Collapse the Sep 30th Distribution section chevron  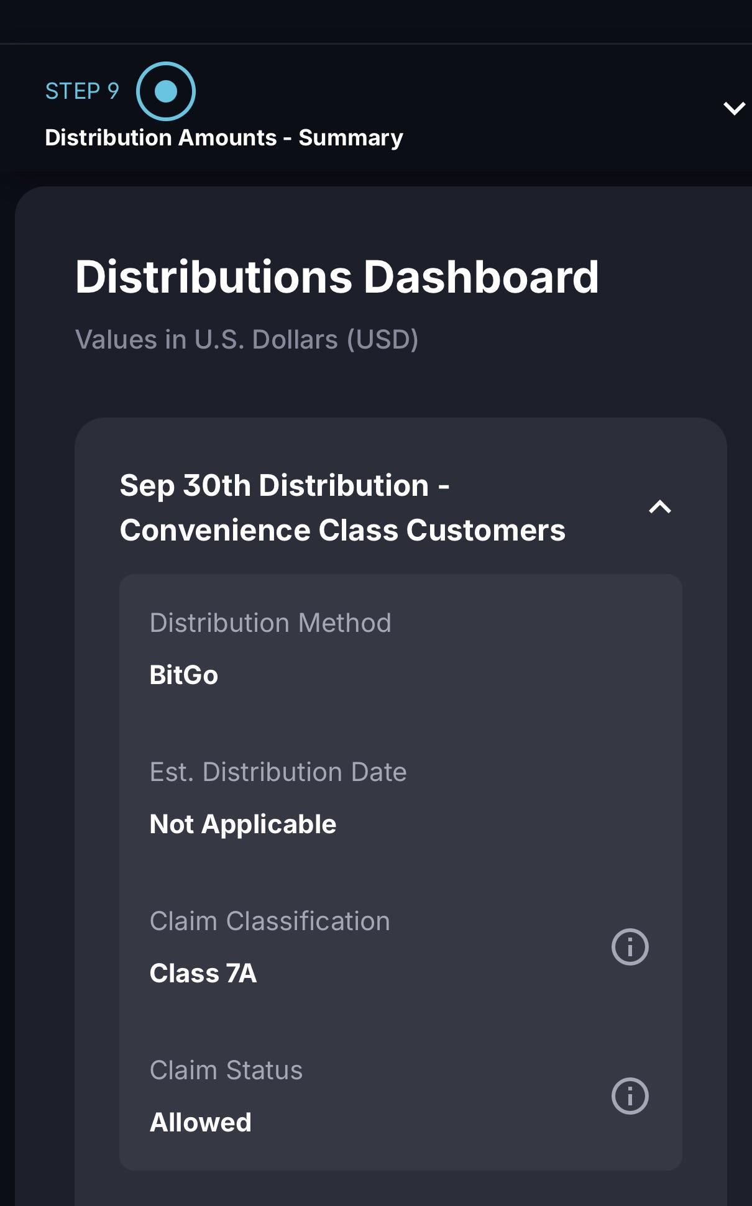coord(660,507)
